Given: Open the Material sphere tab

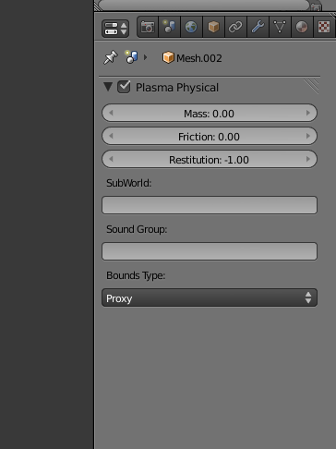Looking at the screenshot, I should pyautogui.click(x=302, y=27).
